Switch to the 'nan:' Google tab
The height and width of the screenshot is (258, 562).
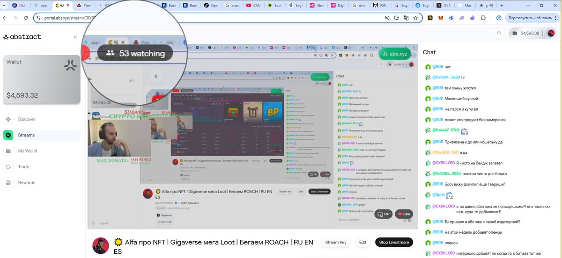coord(234,6)
